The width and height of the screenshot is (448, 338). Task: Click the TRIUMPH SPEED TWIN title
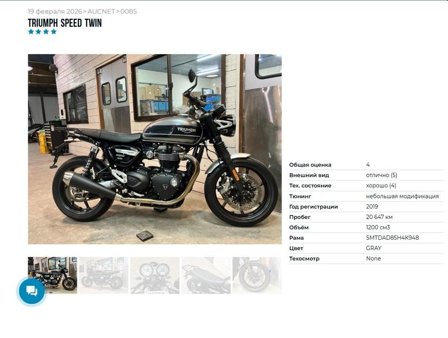(x=65, y=23)
